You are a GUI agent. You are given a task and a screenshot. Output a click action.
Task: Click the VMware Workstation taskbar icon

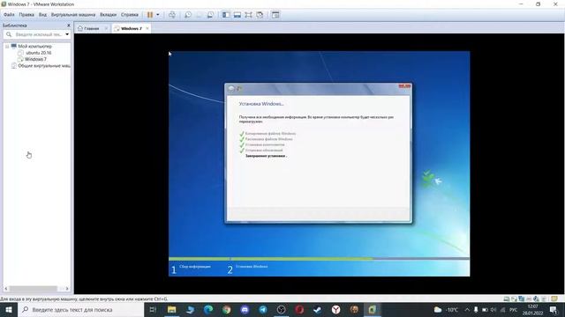pyautogui.click(x=373, y=309)
